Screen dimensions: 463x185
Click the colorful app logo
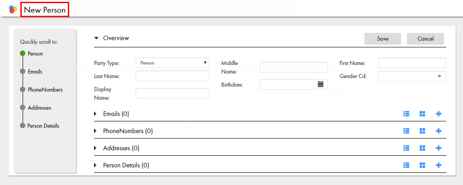click(x=13, y=9)
